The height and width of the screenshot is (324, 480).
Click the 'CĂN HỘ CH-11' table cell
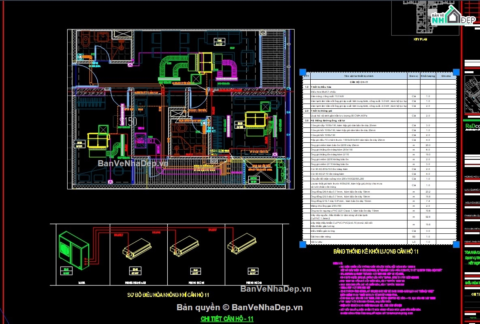(x=358, y=82)
